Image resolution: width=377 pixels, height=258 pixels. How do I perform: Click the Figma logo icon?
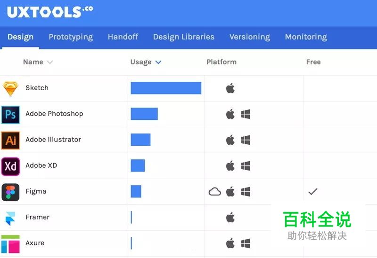click(10, 192)
